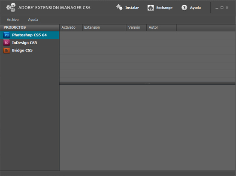
Task: Sort by the Extensión column header
Action: (x=104, y=27)
